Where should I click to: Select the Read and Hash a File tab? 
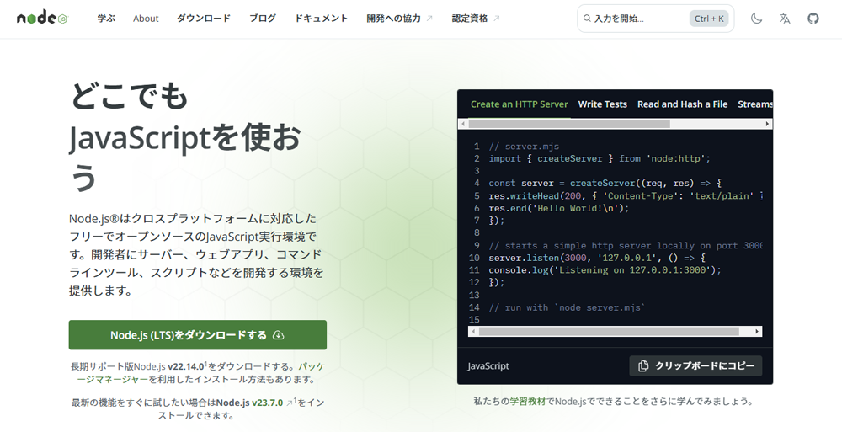(x=683, y=104)
